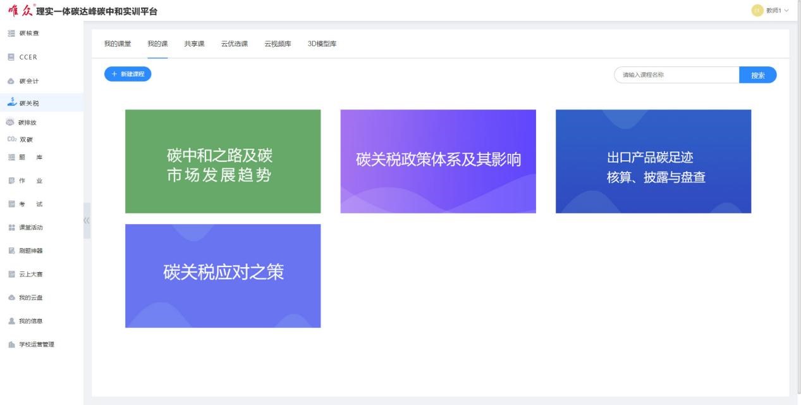Switch to the 共享课 tab

(x=194, y=44)
